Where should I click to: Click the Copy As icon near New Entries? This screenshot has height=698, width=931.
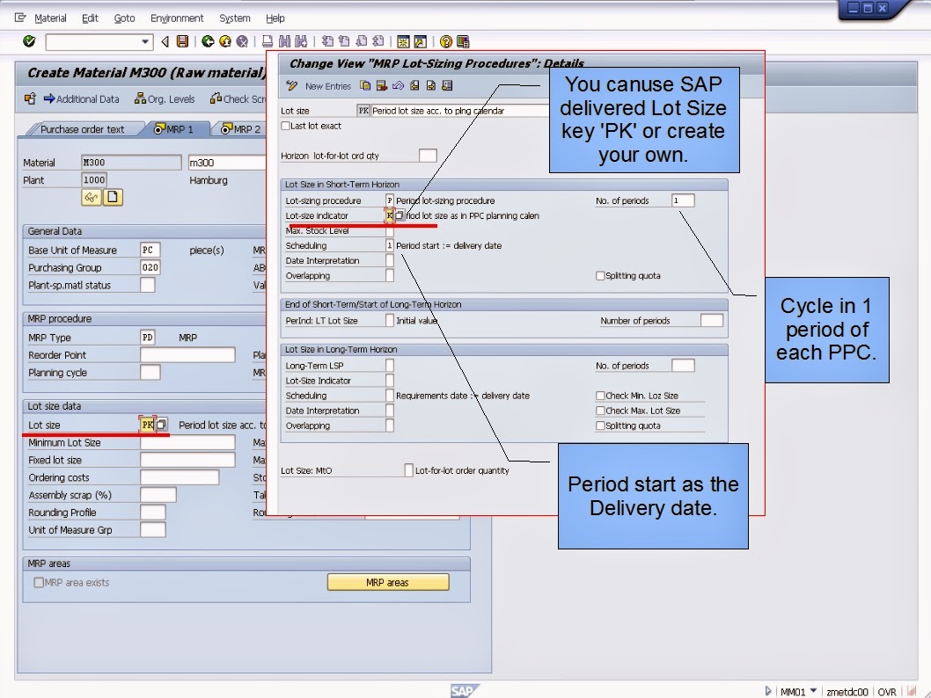coord(364,85)
